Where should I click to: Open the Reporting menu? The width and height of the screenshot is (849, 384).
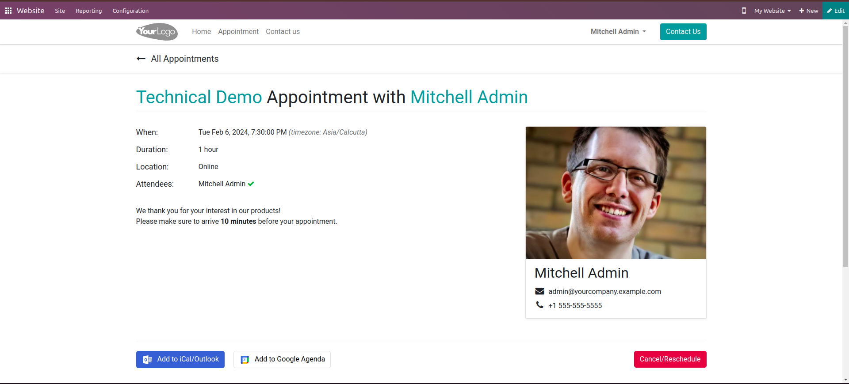(x=89, y=11)
